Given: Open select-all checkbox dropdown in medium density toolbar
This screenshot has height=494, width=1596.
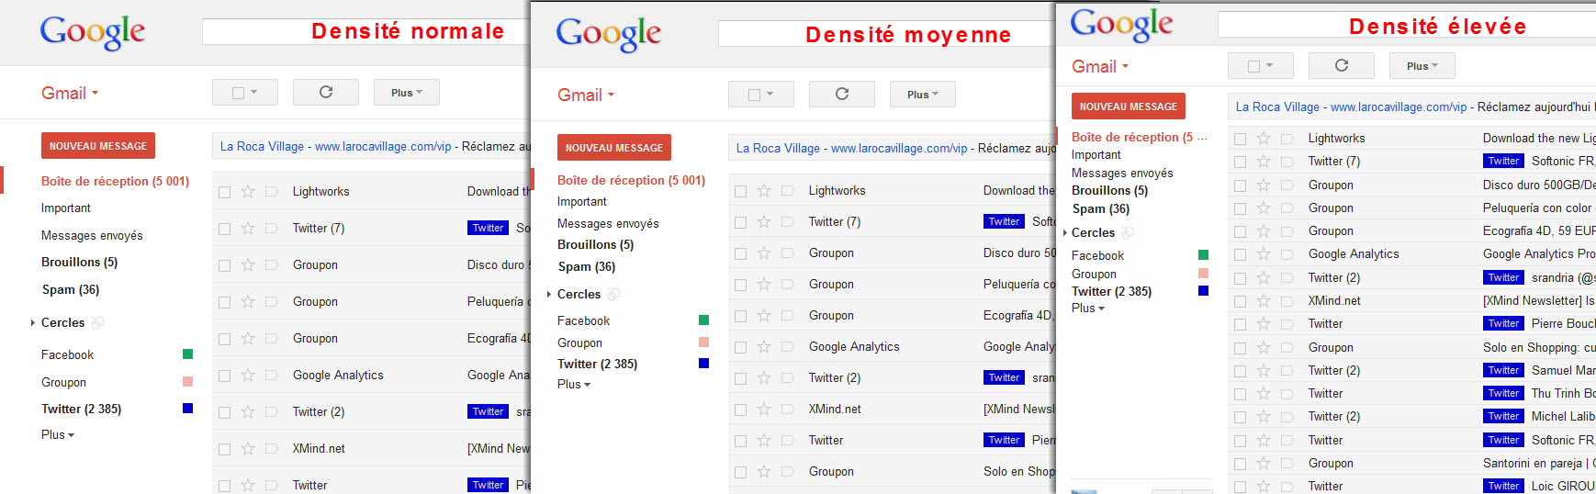Looking at the screenshot, I should click(770, 95).
